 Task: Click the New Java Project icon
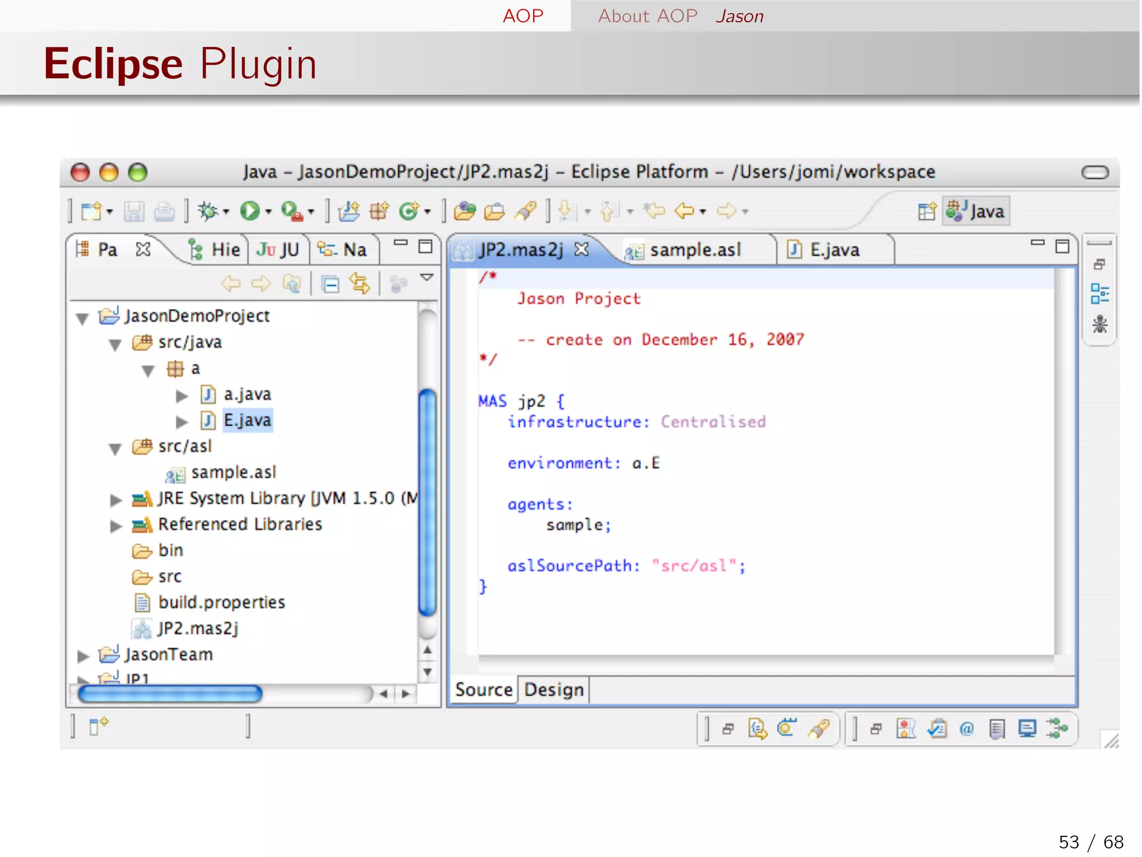tap(349, 211)
